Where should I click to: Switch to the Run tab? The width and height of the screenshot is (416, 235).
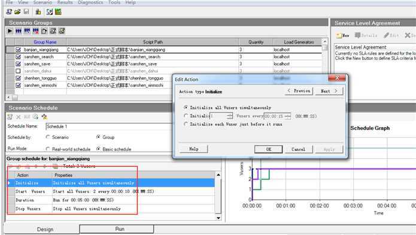(x=117, y=229)
